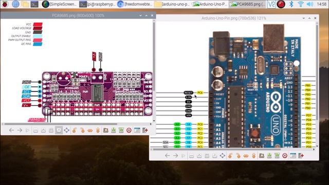Start slideshow in Arduino-Uno-Pin window
329x185 pixels.
click(x=184, y=156)
